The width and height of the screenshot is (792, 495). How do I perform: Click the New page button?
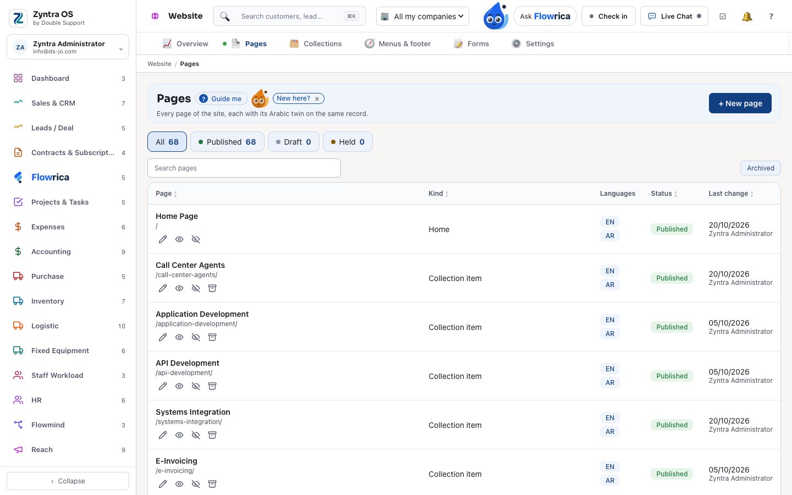click(x=740, y=103)
